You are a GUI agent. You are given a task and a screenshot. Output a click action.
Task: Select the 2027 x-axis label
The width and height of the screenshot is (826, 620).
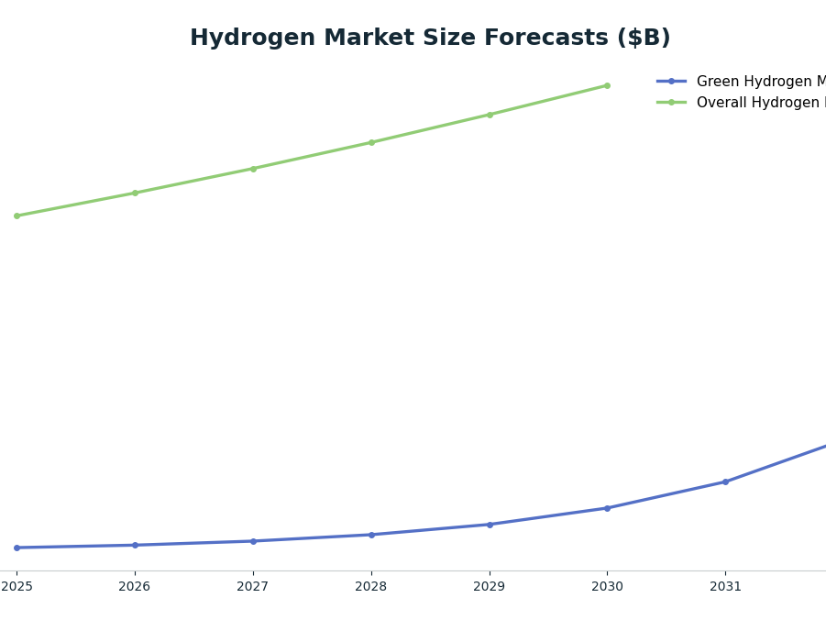tap(253, 586)
